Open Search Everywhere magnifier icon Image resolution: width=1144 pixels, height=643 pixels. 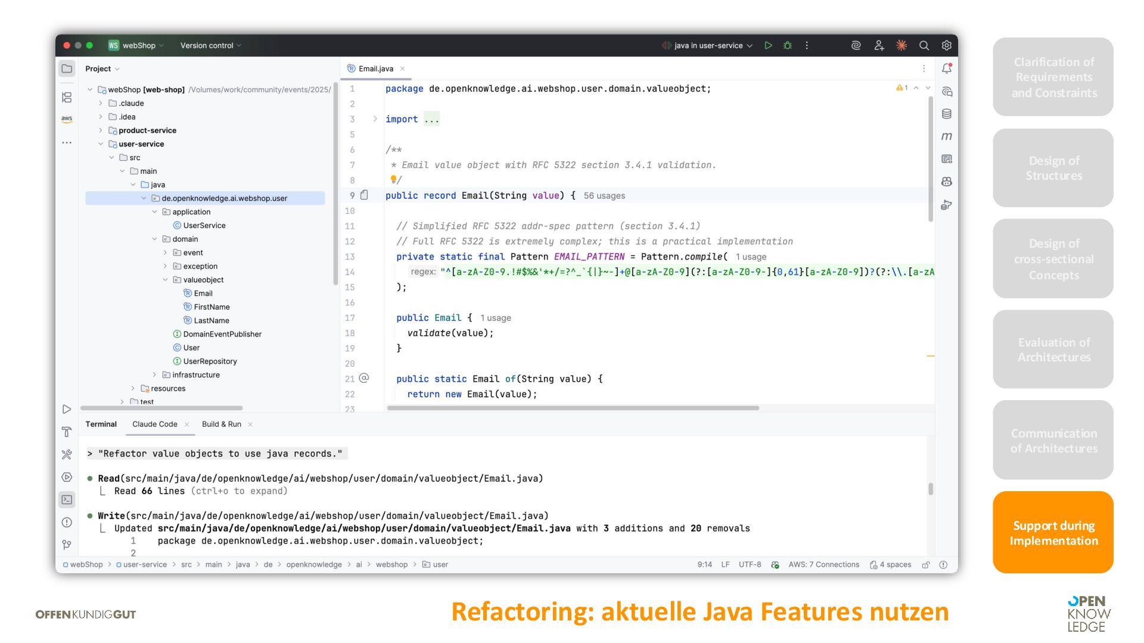tap(924, 45)
